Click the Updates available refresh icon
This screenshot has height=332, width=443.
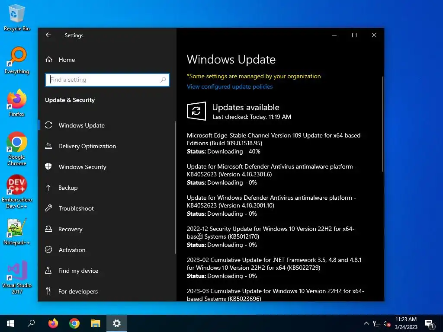point(196,111)
